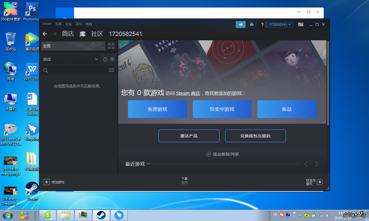Open advanced filter options in library search

pos(111,70)
